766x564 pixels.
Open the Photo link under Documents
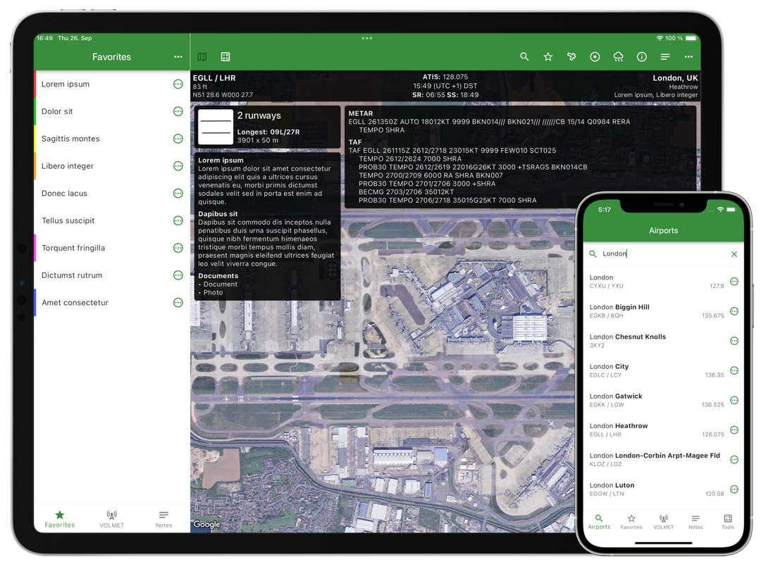click(x=213, y=292)
